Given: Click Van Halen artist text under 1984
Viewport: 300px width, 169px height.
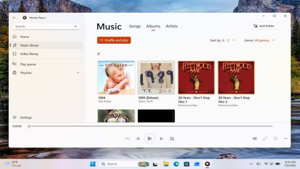Looking at the screenshot, I should 105,101.
